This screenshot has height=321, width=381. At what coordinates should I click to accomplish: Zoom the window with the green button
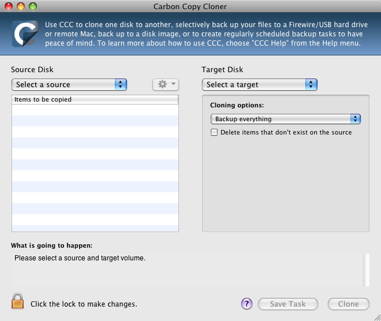32,6
